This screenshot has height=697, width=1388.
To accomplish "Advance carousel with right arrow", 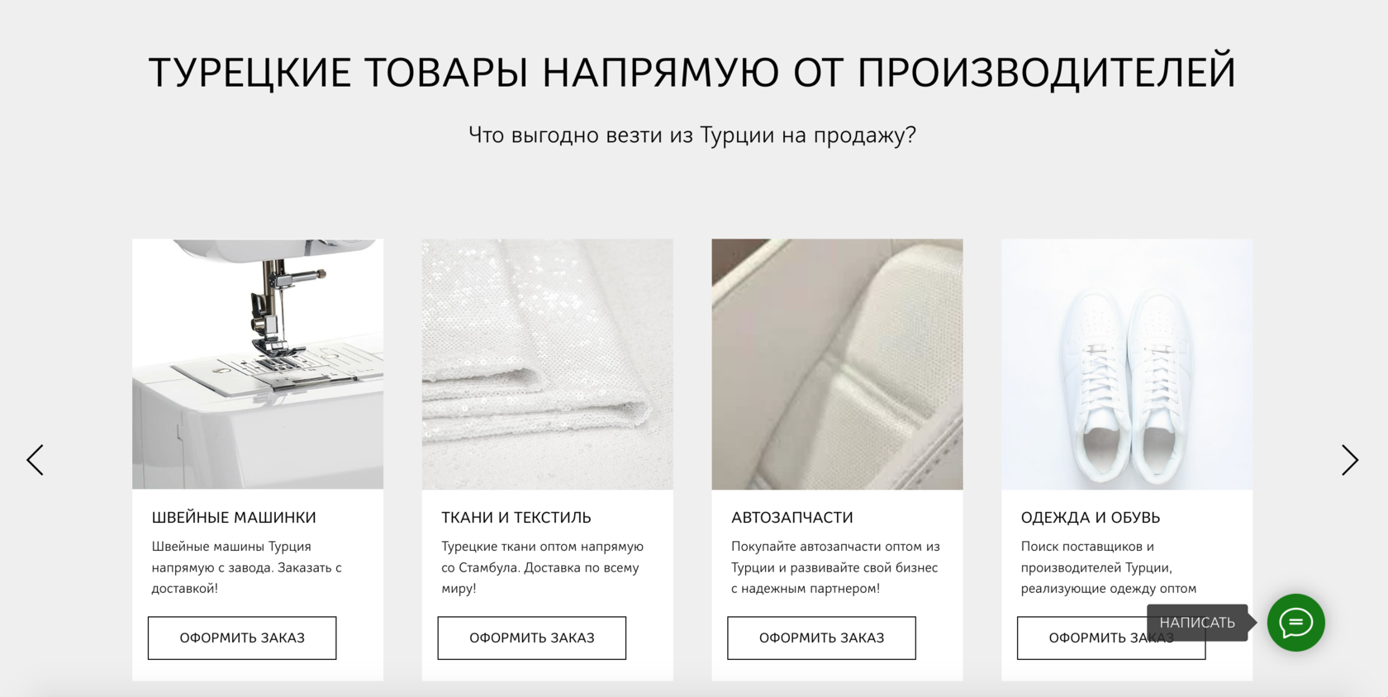I will coord(1349,460).
